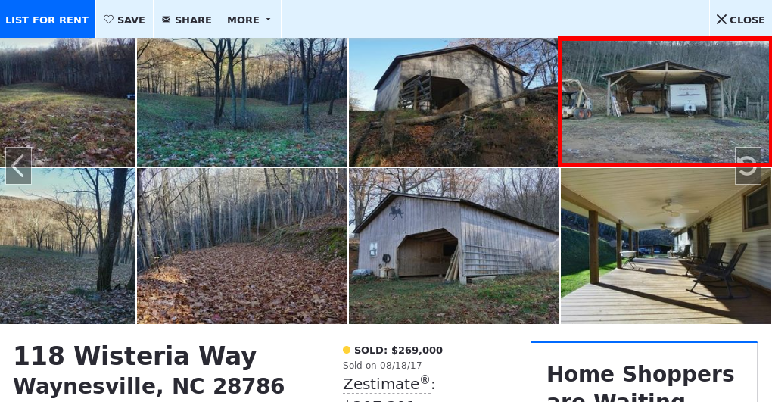Click the yellow sold status dot
The width and height of the screenshot is (772, 402).
pyautogui.click(x=347, y=350)
